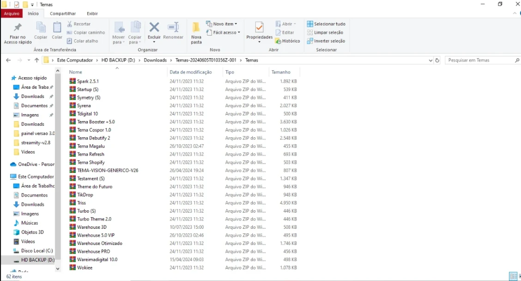This screenshot has width=521, height=281.
Task: Select TEMA-VISION-GENERICO-V26 file
Action: 103,170
